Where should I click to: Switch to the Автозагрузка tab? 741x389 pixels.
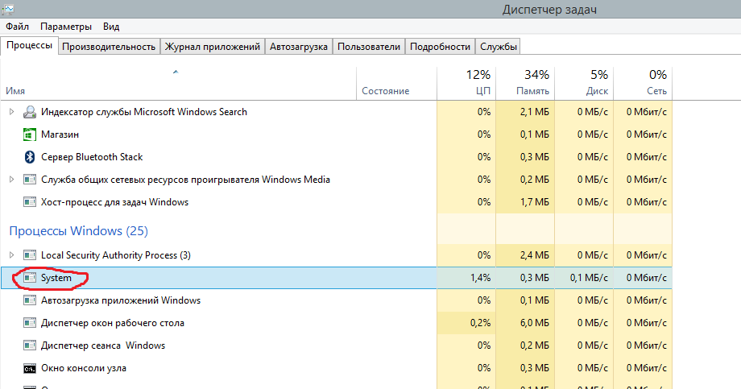[x=299, y=47]
